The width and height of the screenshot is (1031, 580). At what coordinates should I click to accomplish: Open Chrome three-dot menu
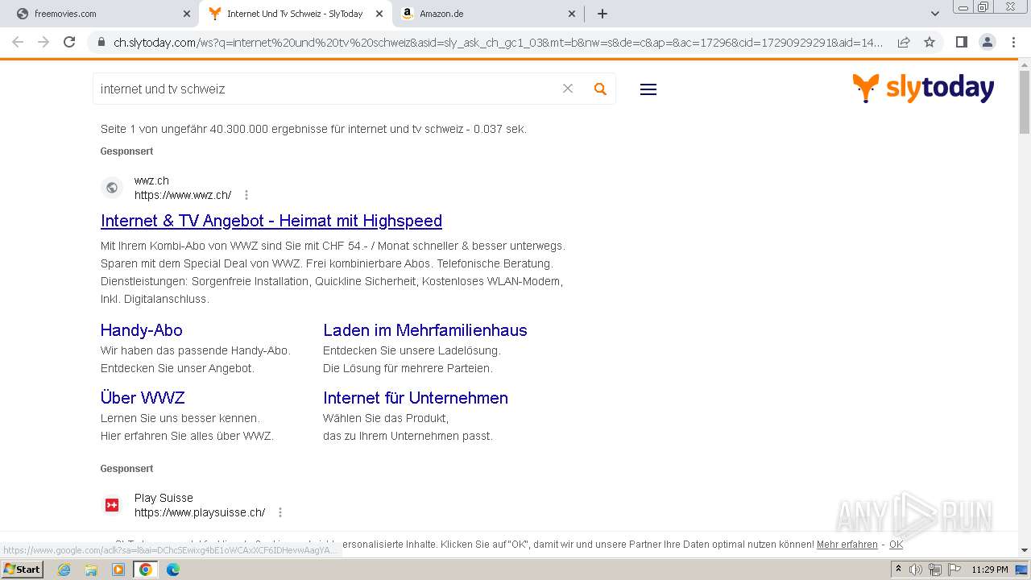1013,42
